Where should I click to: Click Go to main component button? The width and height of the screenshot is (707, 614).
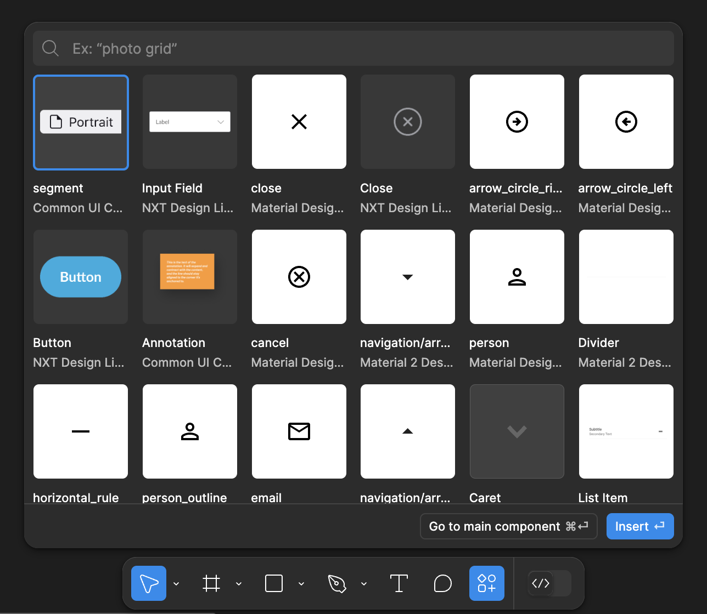pos(509,526)
